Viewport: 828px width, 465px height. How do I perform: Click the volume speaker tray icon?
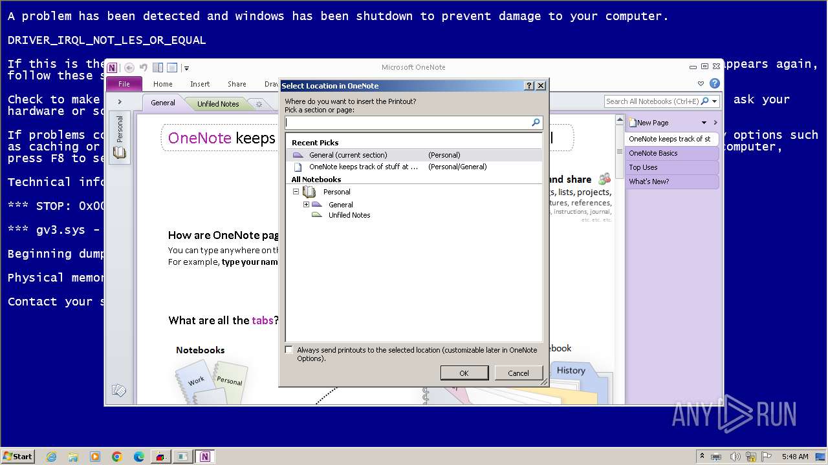coord(734,457)
